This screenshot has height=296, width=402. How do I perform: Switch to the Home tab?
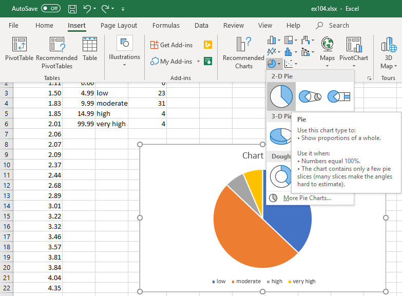(44, 25)
